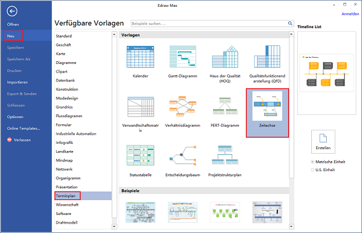
Task: Click the search magnifier icon
Action: [x=290, y=23]
